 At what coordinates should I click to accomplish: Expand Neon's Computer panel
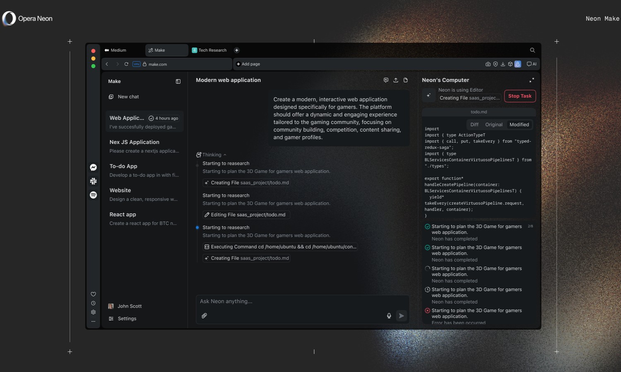coord(532,80)
